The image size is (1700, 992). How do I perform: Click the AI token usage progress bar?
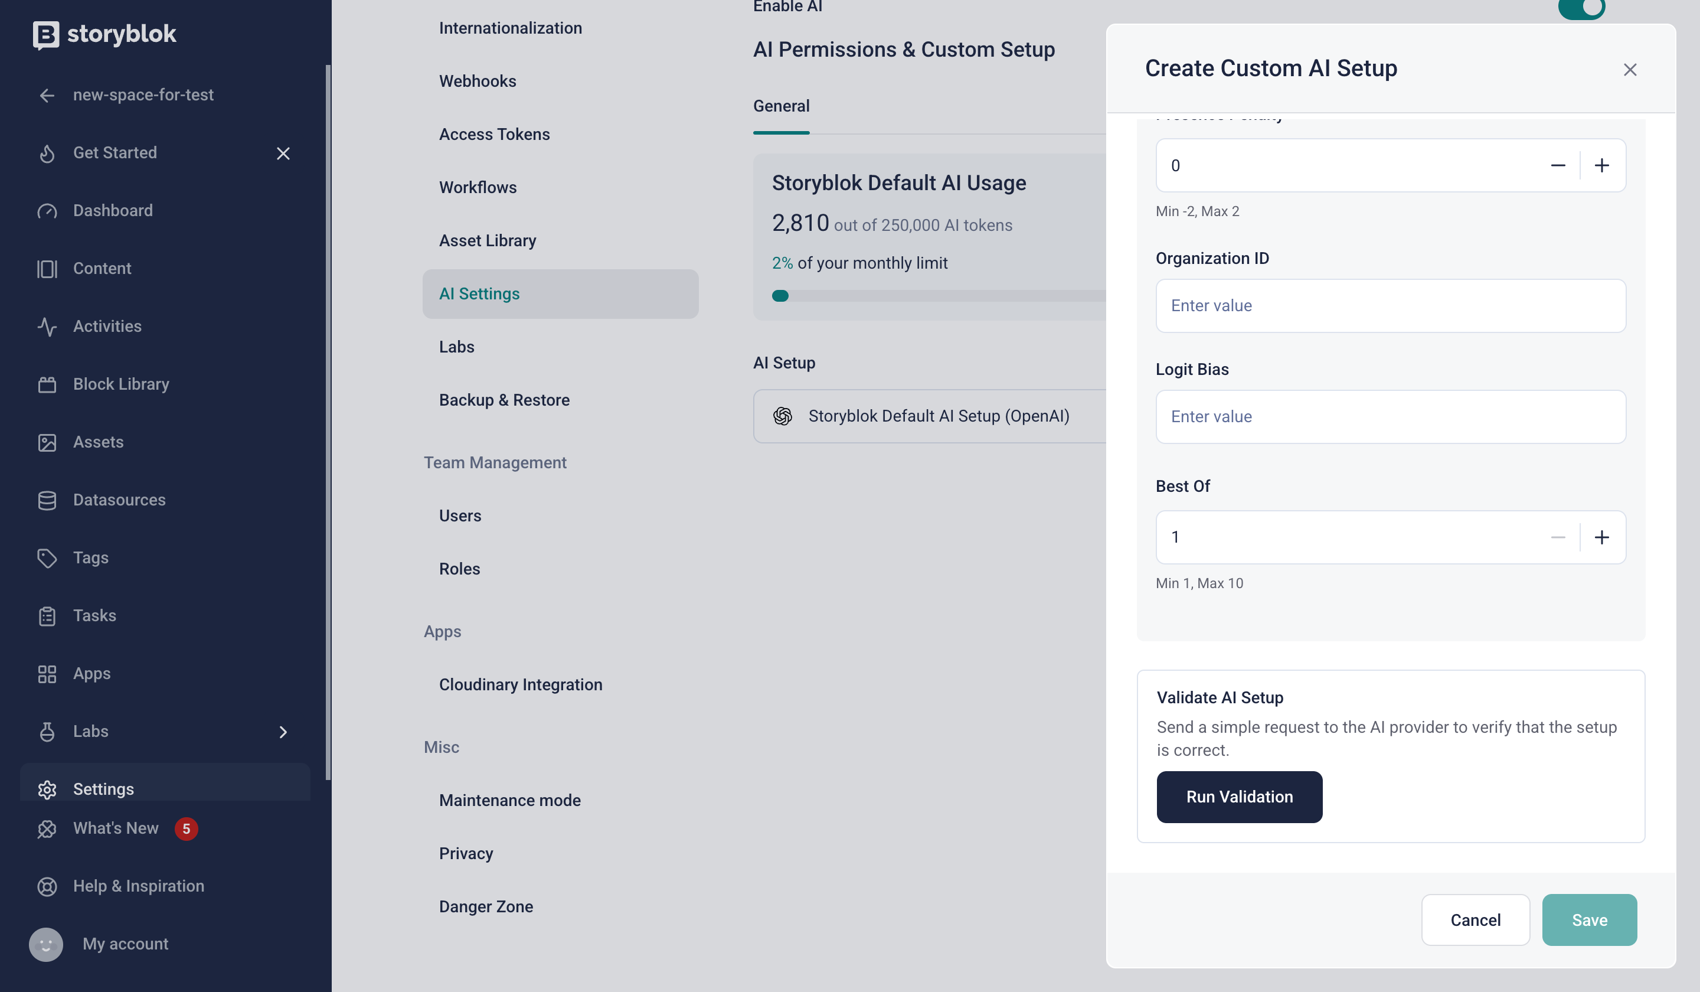tap(938, 296)
